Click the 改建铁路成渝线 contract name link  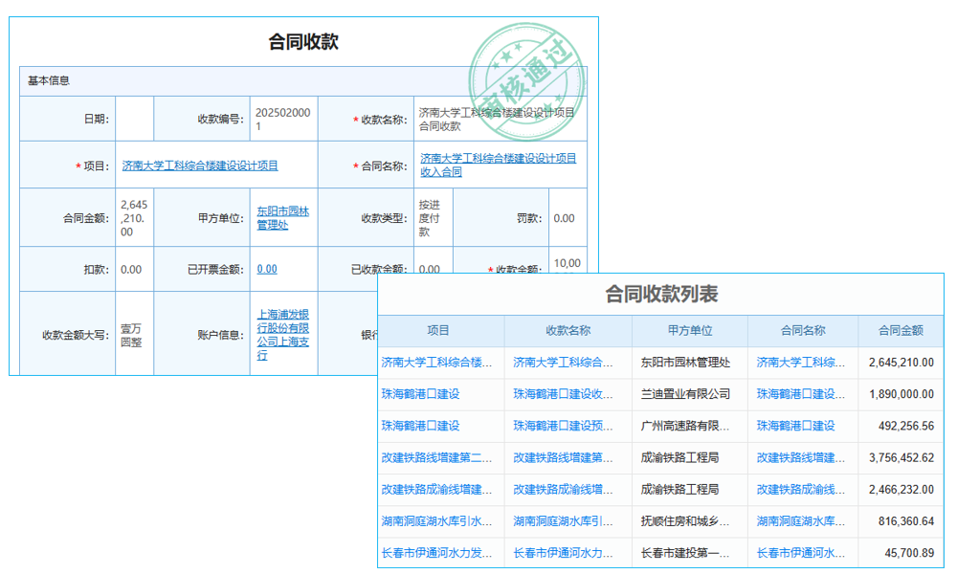(x=800, y=489)
